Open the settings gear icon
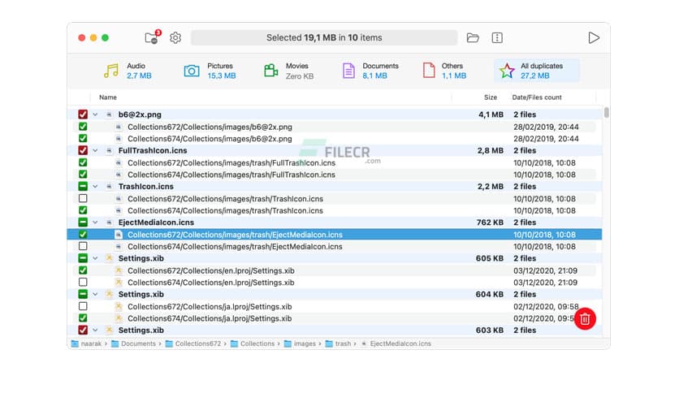The width and height of the screenshot is (679, 393). 175,38
